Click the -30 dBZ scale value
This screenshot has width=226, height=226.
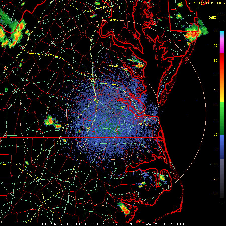[x=215, y=194]
